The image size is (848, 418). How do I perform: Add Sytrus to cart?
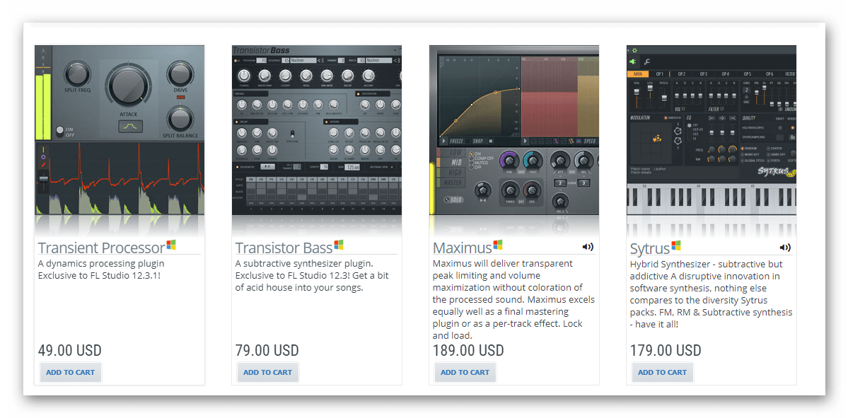[x=663, y=372]
